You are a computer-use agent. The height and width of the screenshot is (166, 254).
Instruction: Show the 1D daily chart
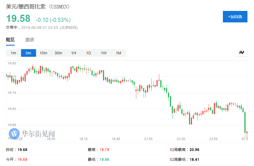[x=88, y=53]
